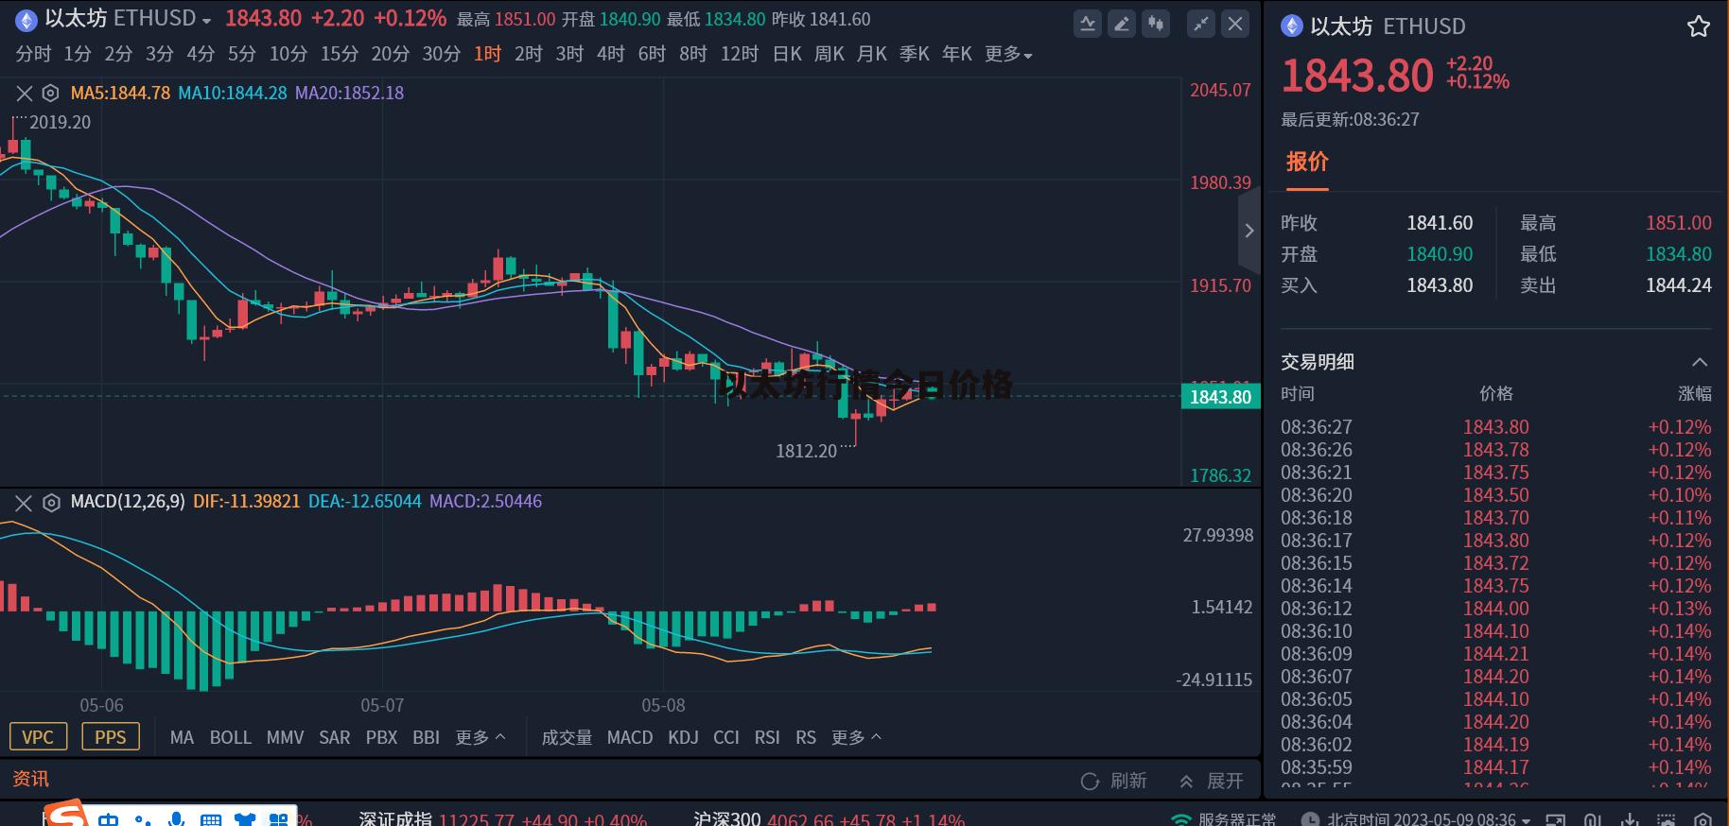Switch to 月K monthly candles
This screenshot has width=1729, height=826.
[x=871, y=54]
